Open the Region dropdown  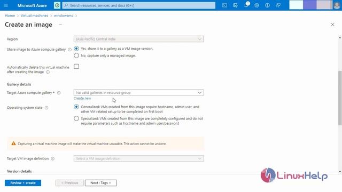(x=139, y=39)
